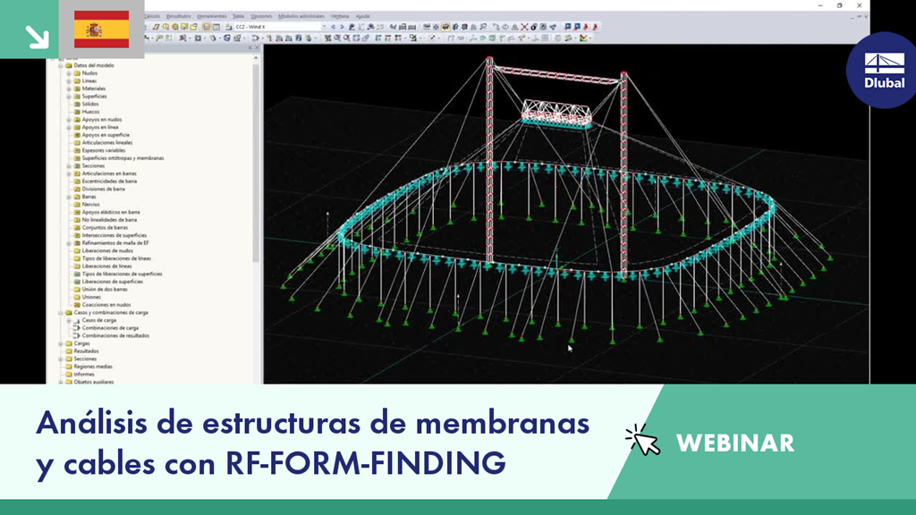Viewport: 916px width, 515px height.
Task: Go to next load case arrow
Action: (x=342, y=27)
